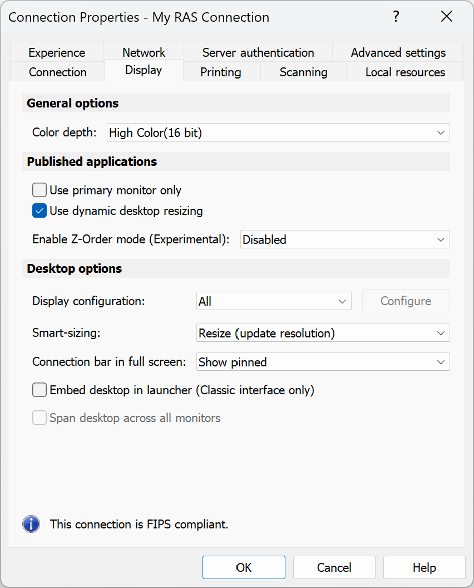
Task: Dismiss the dialog with Cancel
Action: pos(334,567)
